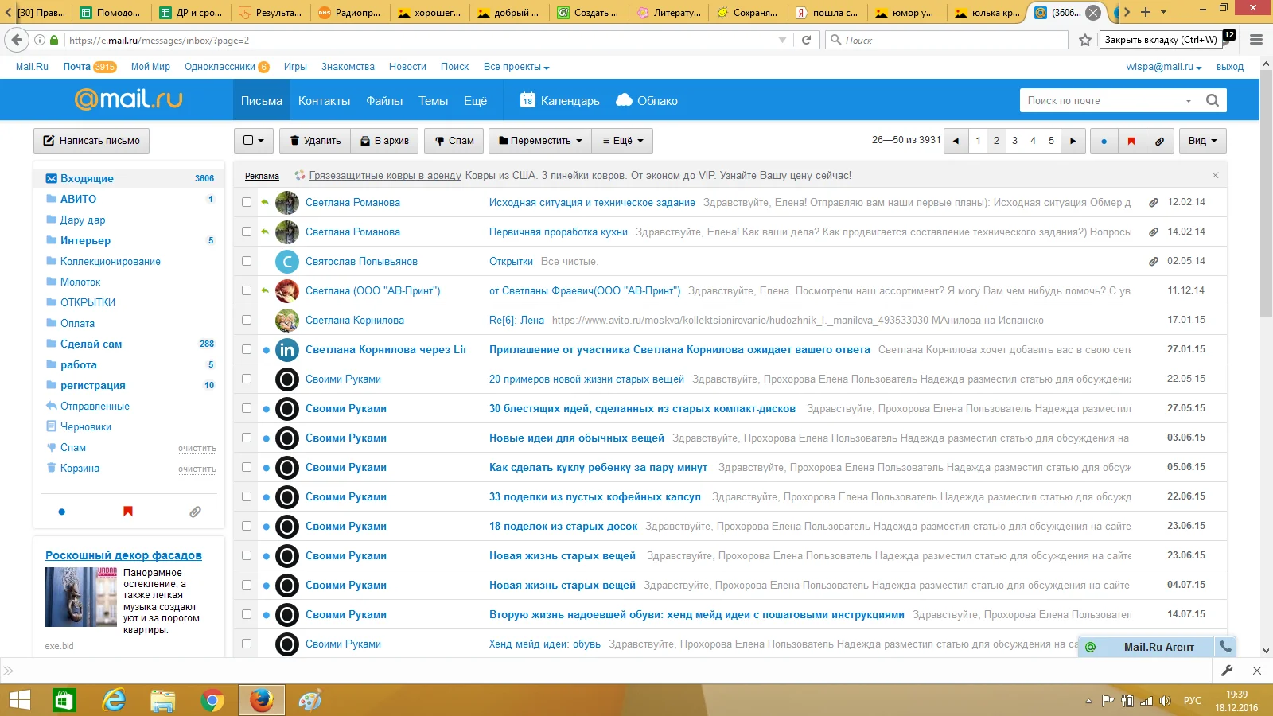The width and height of the screenshot is (1273, 716).
Task: Go to next page of messages
Action: tap(1073, 141)
